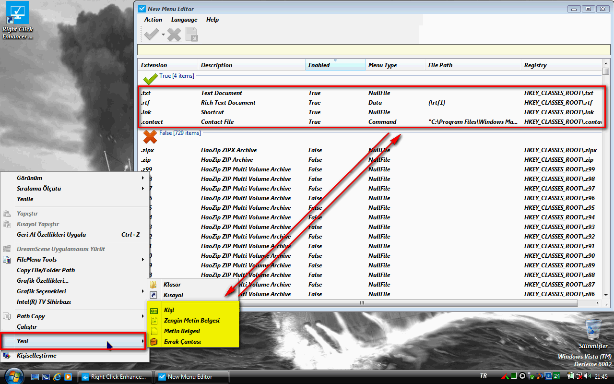
Task: Choose Kişiselleştirme in the context menu
Action: click(74, 356)
